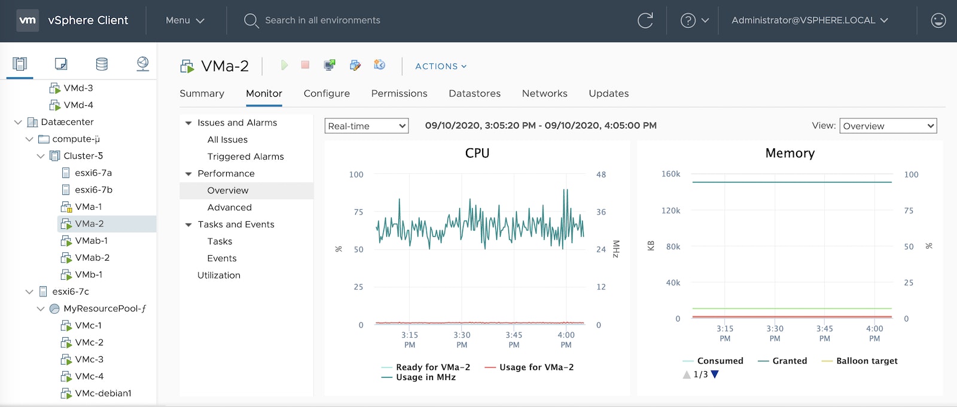Launch the VM console icon

330,65
